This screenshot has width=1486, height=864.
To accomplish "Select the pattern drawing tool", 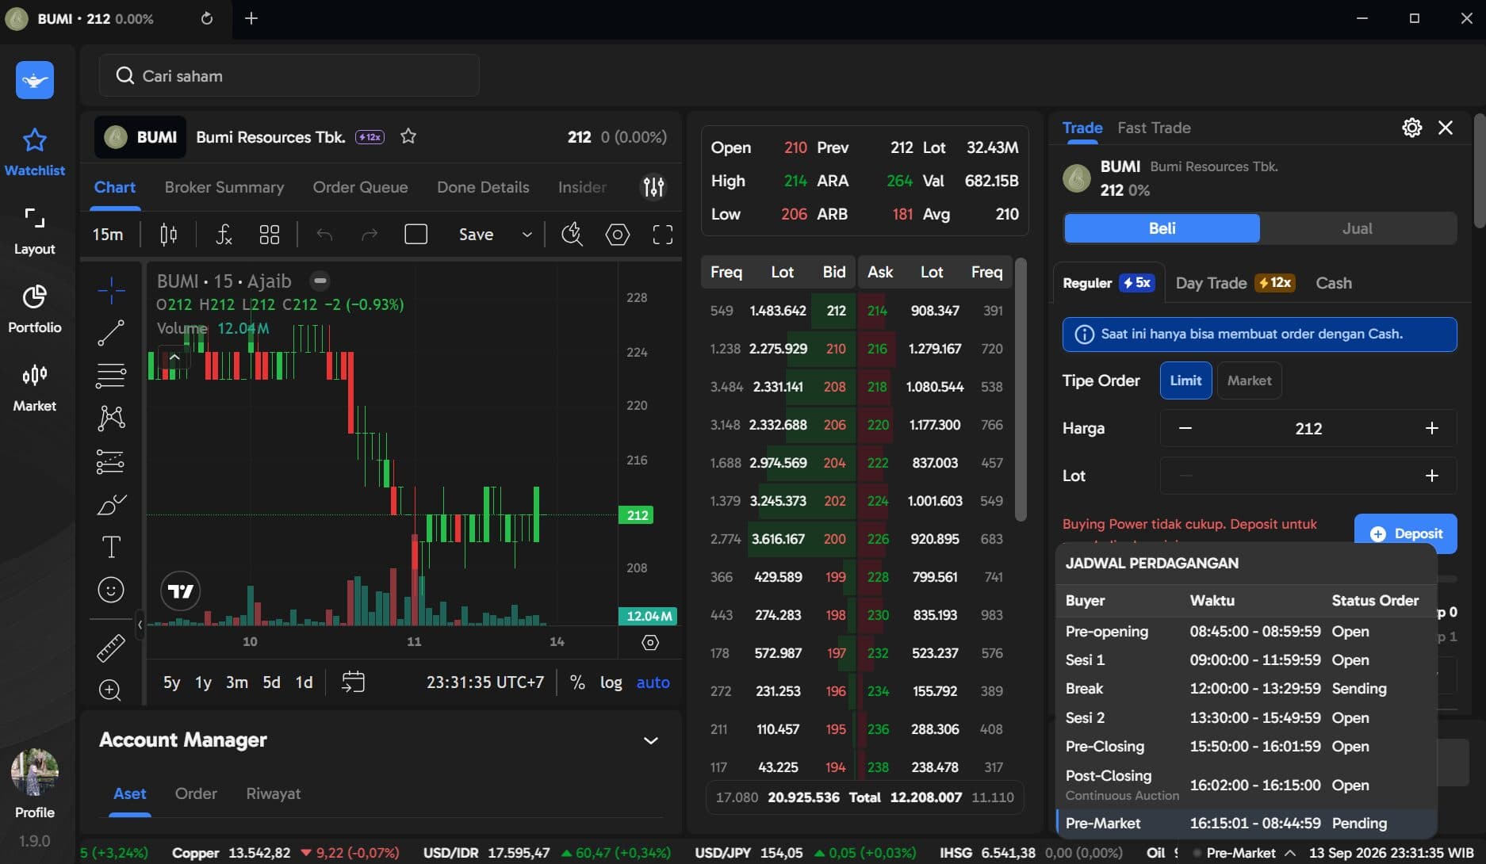I will point(111,418).
